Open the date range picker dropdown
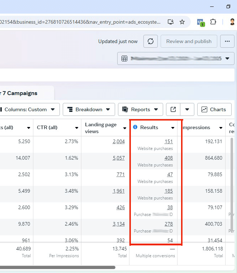The height and width of the screenshot is (273, 237). click(x=176, y=58)
